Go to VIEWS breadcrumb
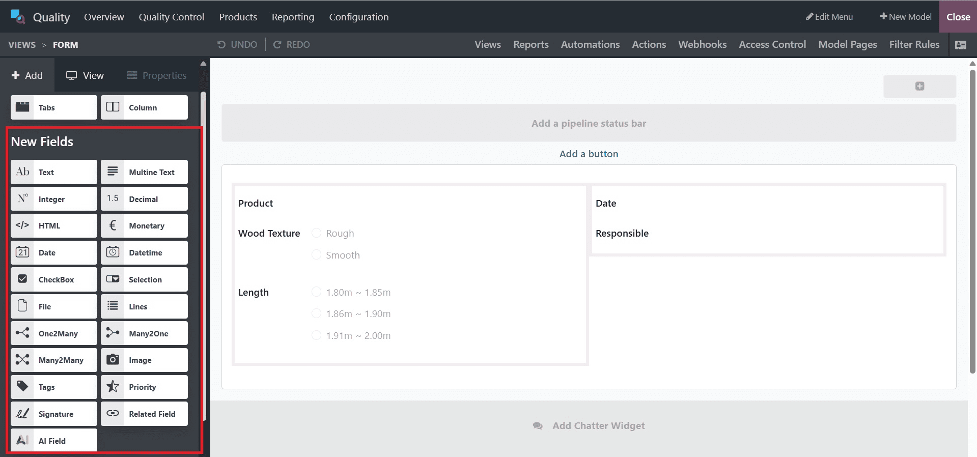Viewport: 977px width, 457px height. click(x=22, y=45)
